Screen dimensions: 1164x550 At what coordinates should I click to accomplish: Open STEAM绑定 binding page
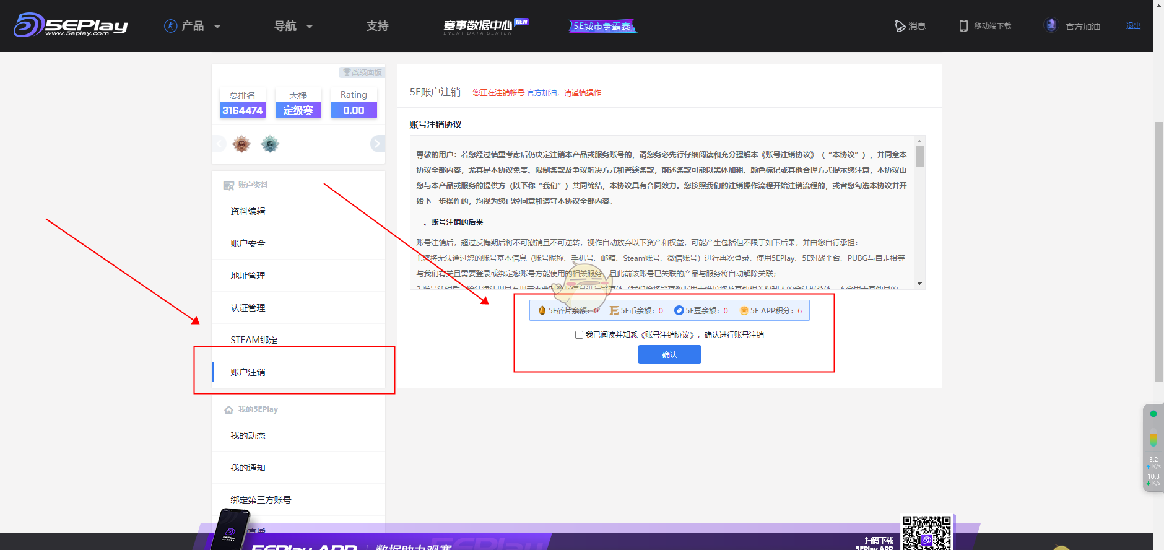tap(298, 340)
